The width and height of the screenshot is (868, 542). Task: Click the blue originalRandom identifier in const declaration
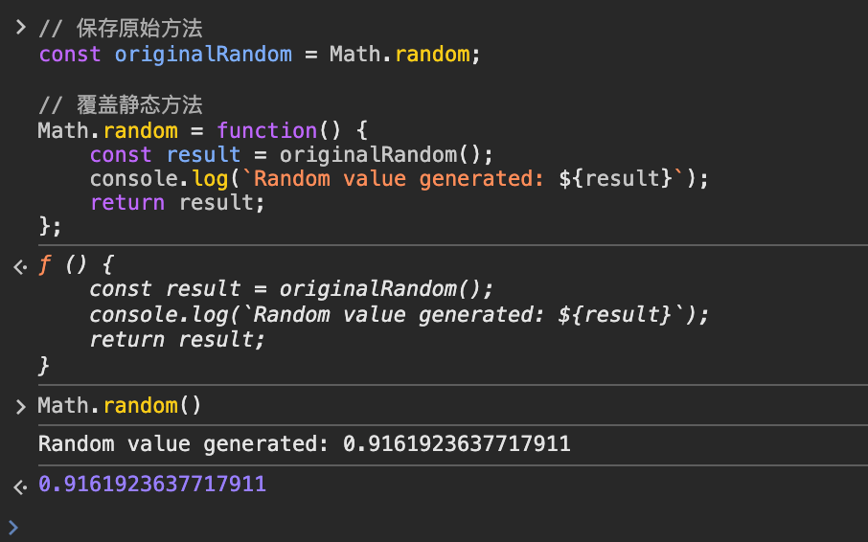pyautogui.click(x=202, y=54)
